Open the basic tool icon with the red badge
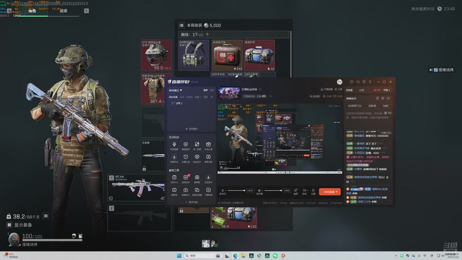 point(185,177)
